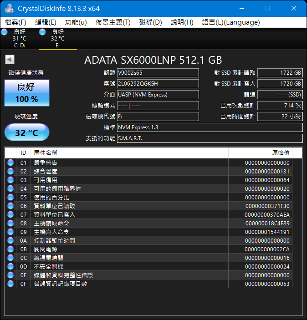The height and width of the screenshot is (320, 307).
Task: Click status orb for attribute 07 資料單位已寫入
Action: 10,214
